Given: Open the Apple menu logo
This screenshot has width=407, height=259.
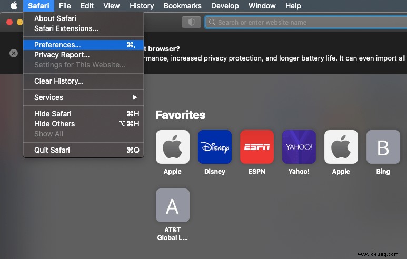Looking at the screenshot, I should click(14, 5).
